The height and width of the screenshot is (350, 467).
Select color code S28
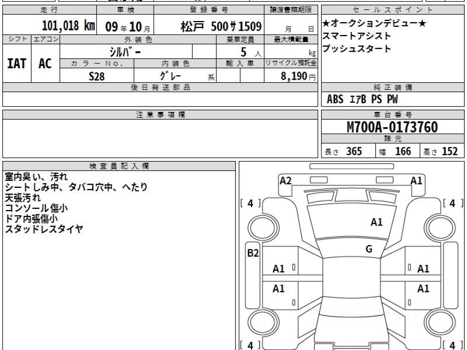(x=97, y=76)
